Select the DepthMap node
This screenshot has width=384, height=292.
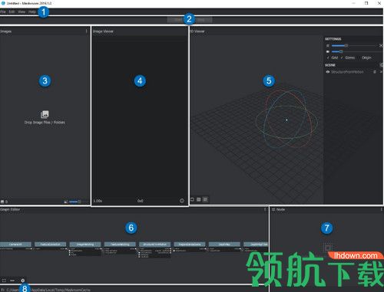pyautogui.click(x=224, y=244)
